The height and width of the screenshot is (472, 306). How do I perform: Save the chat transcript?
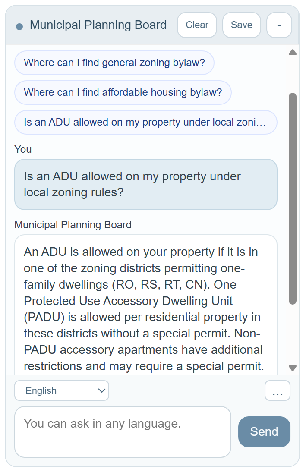tap(241, 25)
